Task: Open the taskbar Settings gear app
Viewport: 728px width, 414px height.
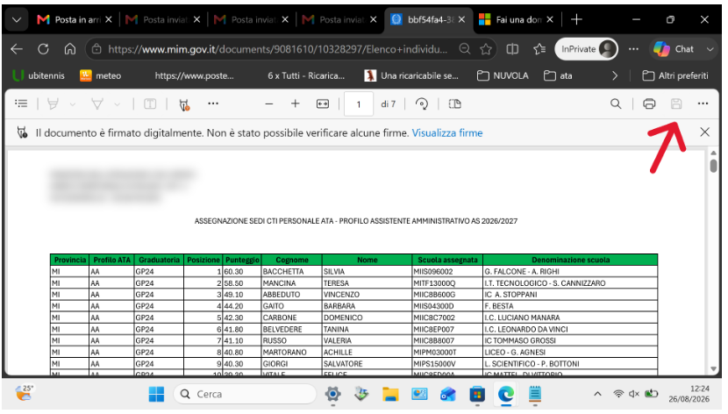Action: 333,395
